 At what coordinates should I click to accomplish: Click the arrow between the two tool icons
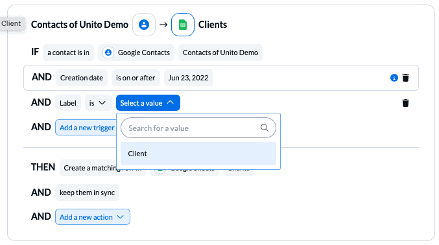coord(163,25)
